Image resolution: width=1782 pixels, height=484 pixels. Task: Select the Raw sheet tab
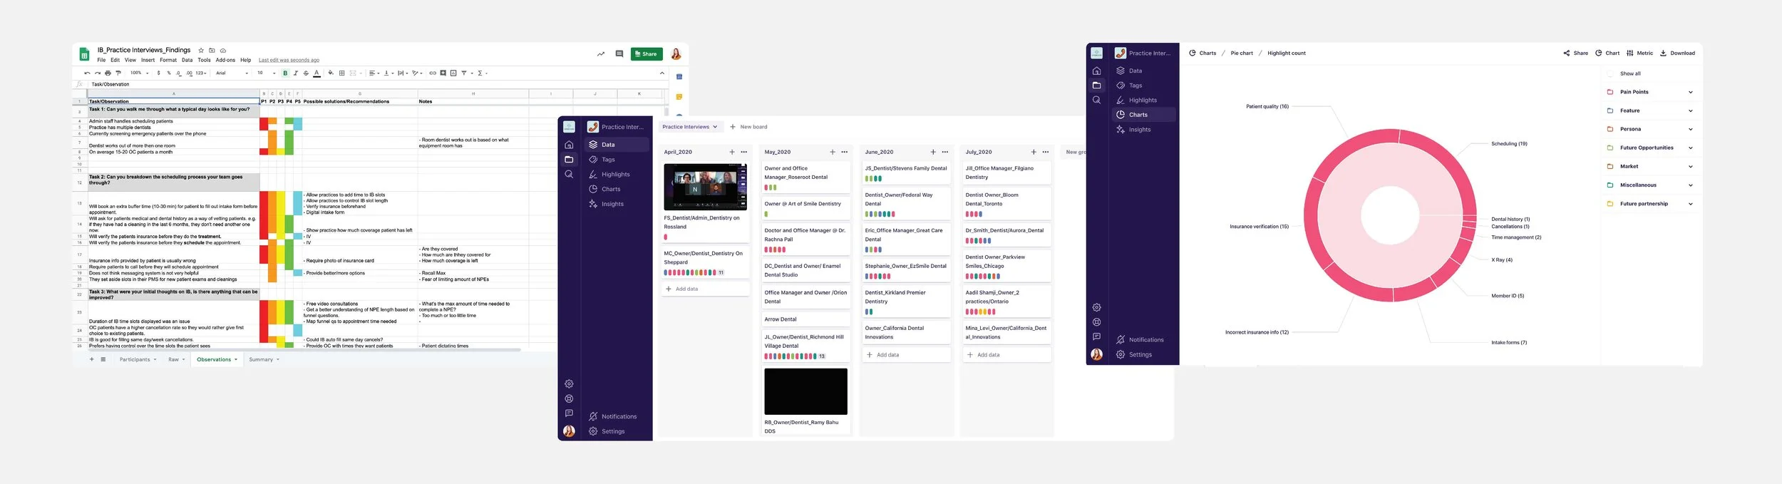(176, 359)
